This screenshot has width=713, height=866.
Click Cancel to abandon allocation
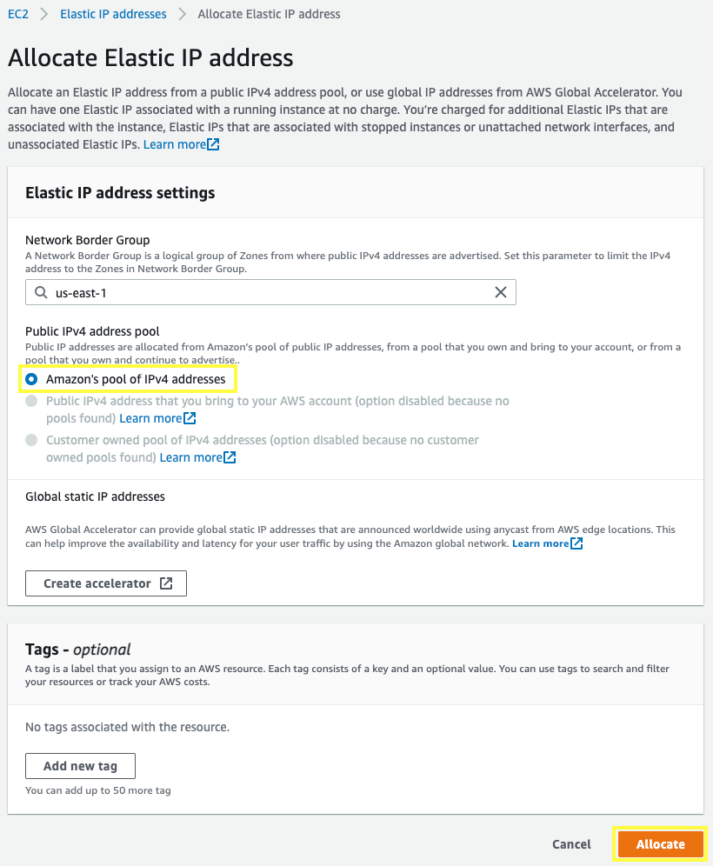[x=571, y=843]
